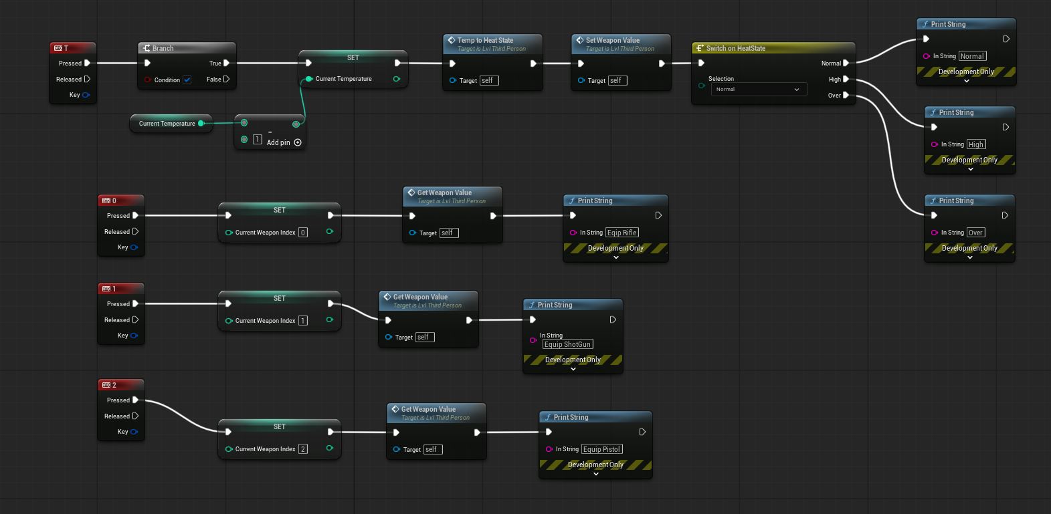The height and width of the screenshot is (514, 1051).
Task: Click exec output pin of Print String Normal node
Action: (x=1006, y=39)
